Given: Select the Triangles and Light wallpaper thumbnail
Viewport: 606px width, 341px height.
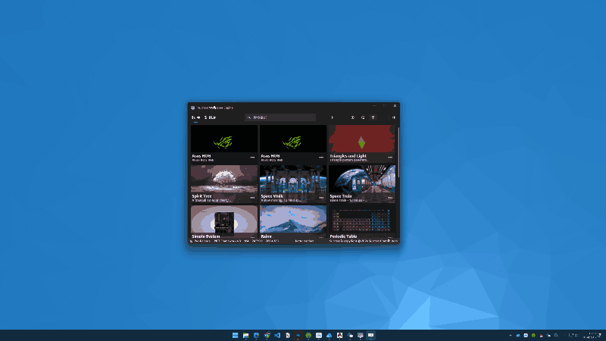Looking at the screenshot, I should (361, 139).
